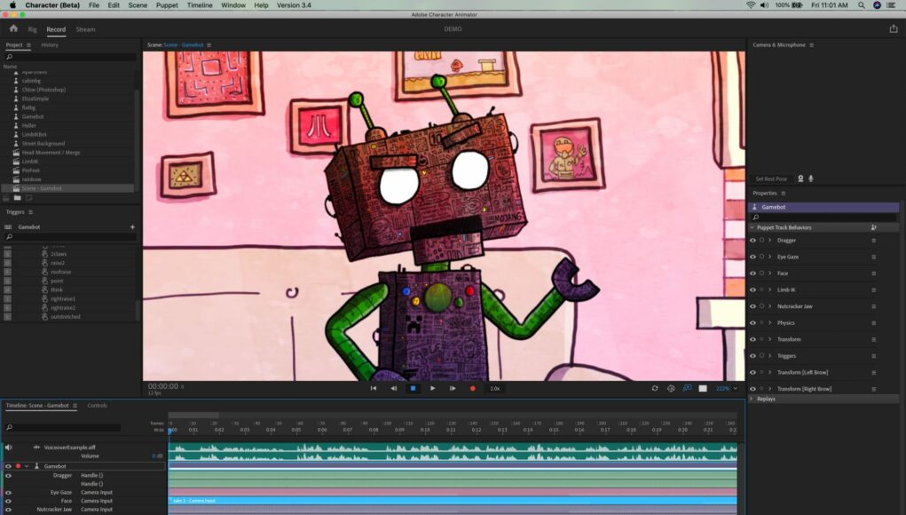Open the Camera & Microphone panel menu
The height and width of the screenshot is (515, 906).
(811, 45)
